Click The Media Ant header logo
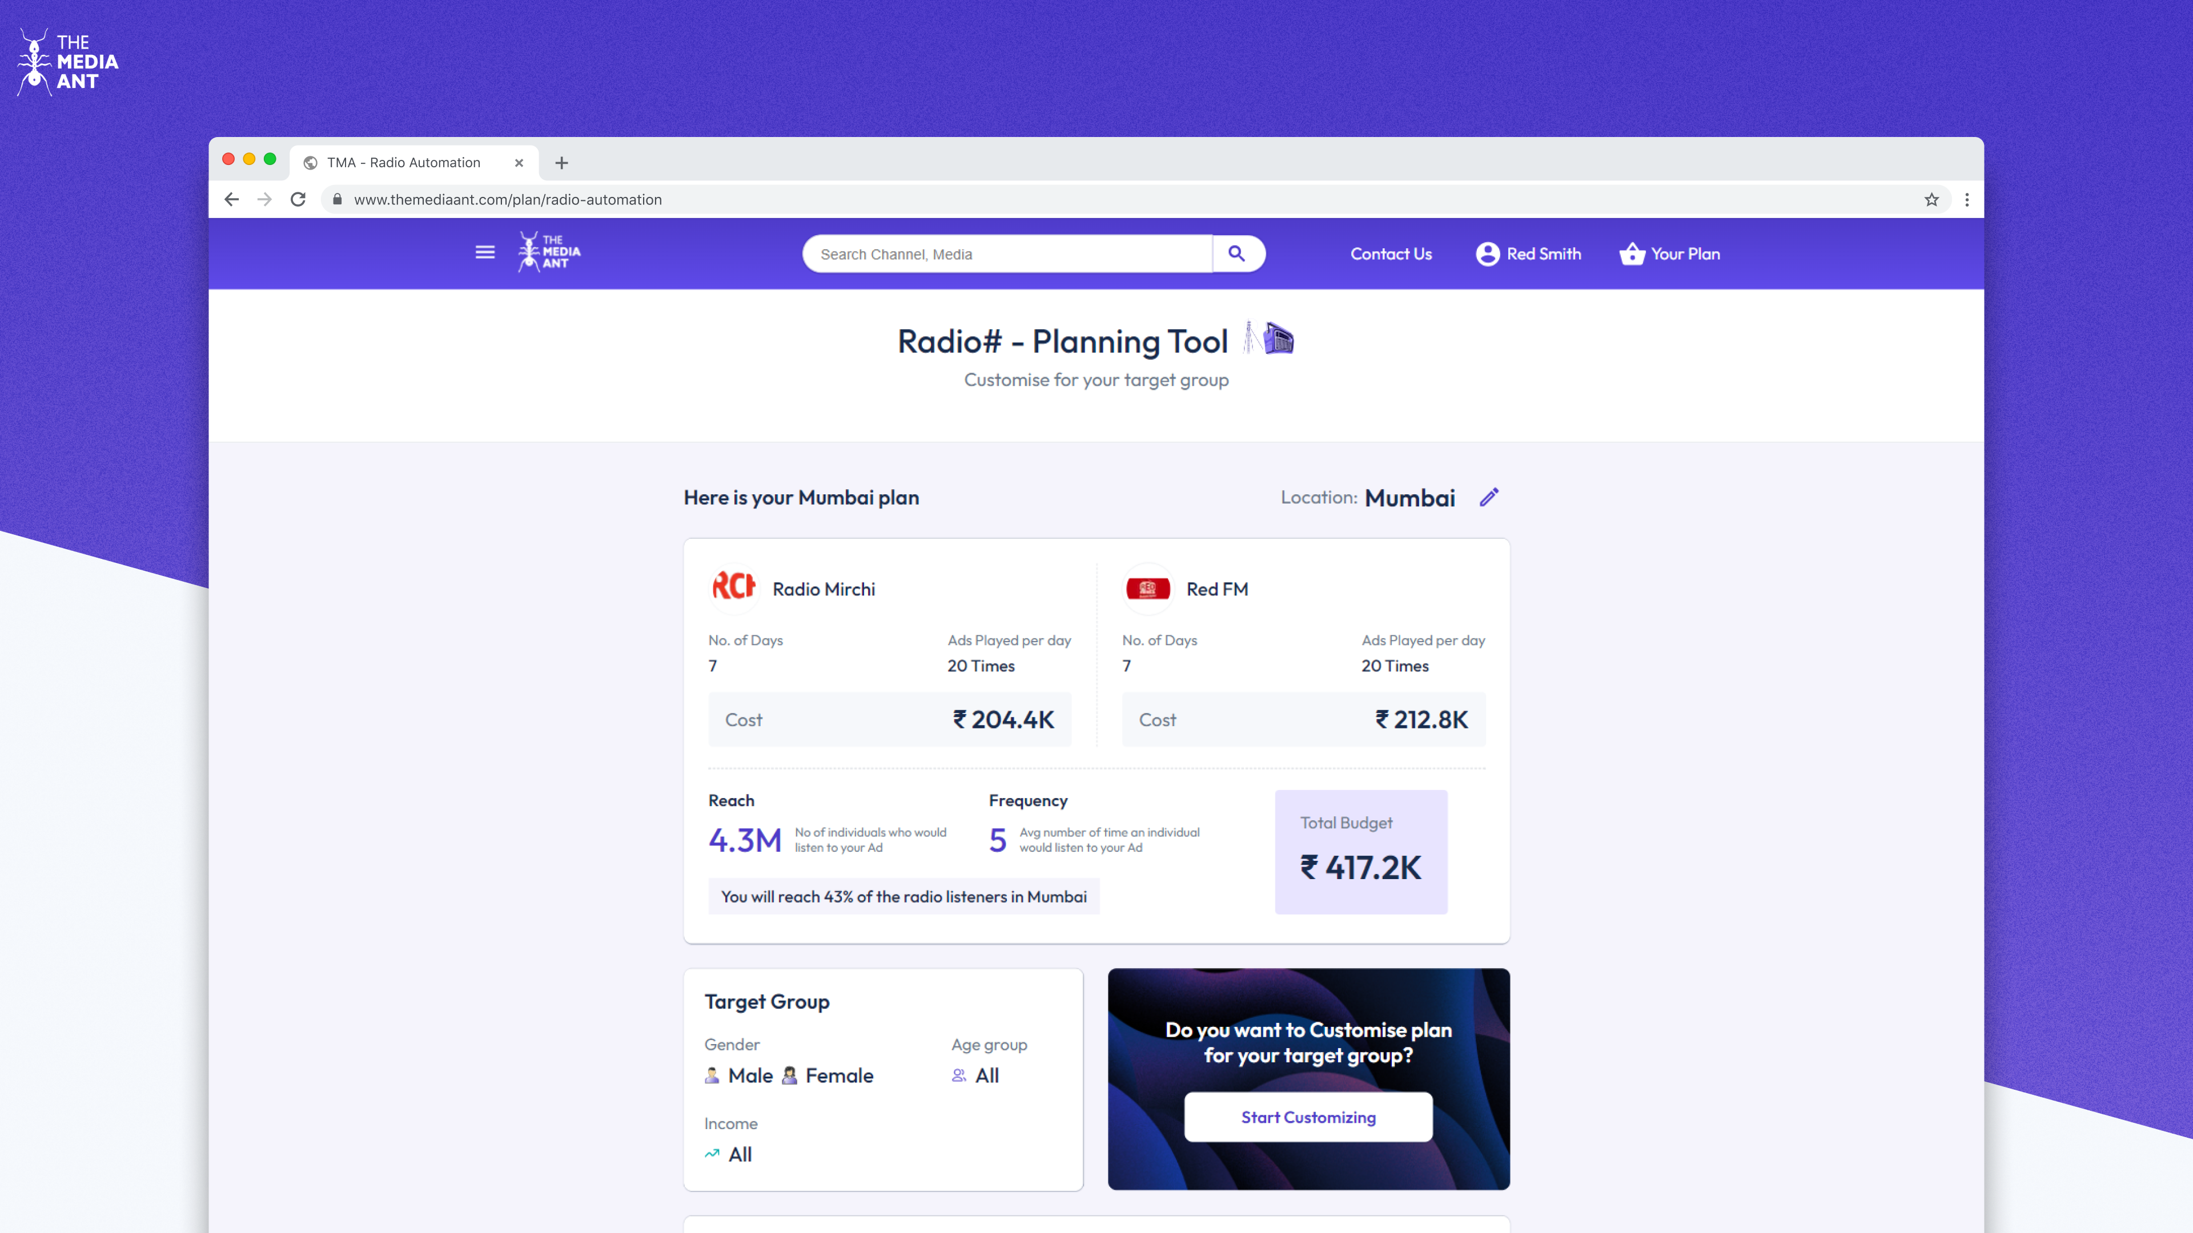Viewport: 2193px width, 1233px height. pos(549,253)
